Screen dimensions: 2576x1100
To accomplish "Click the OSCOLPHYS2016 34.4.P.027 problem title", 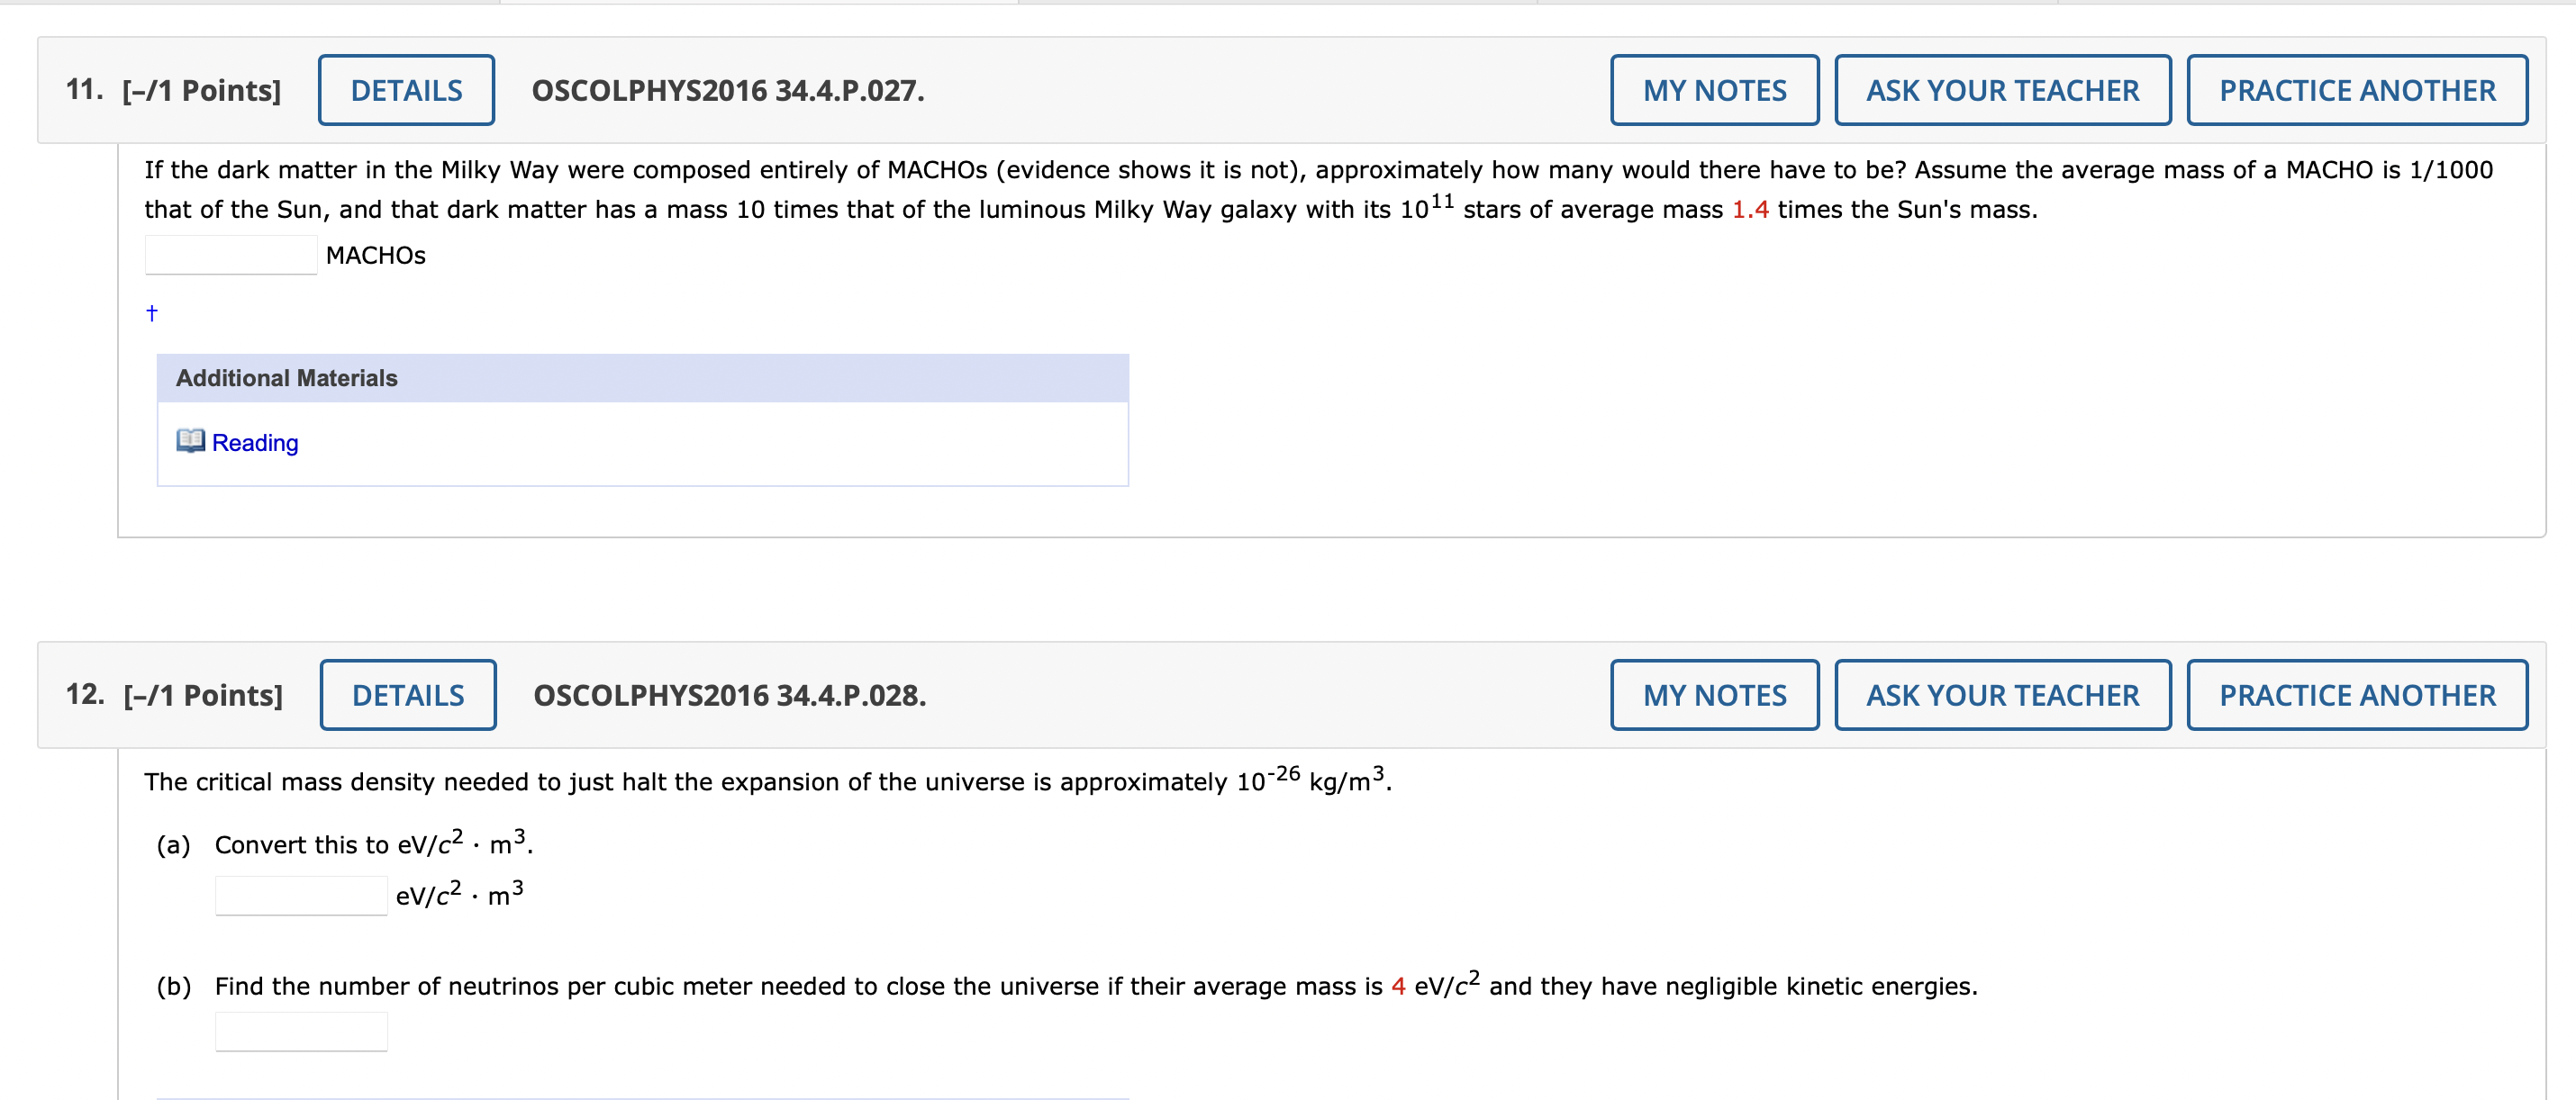I will pyautogui.click(x=727, y=91).
